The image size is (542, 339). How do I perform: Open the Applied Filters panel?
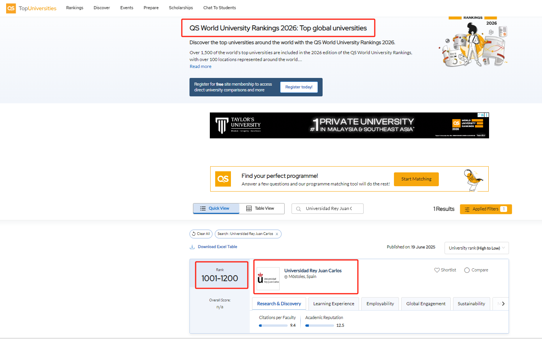[486, 209]
